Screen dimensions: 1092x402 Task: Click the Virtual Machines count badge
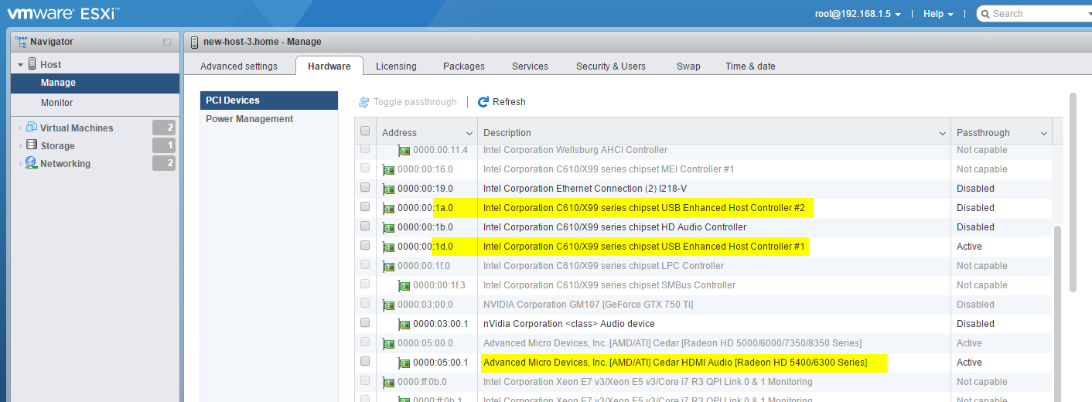coord(164,128)
